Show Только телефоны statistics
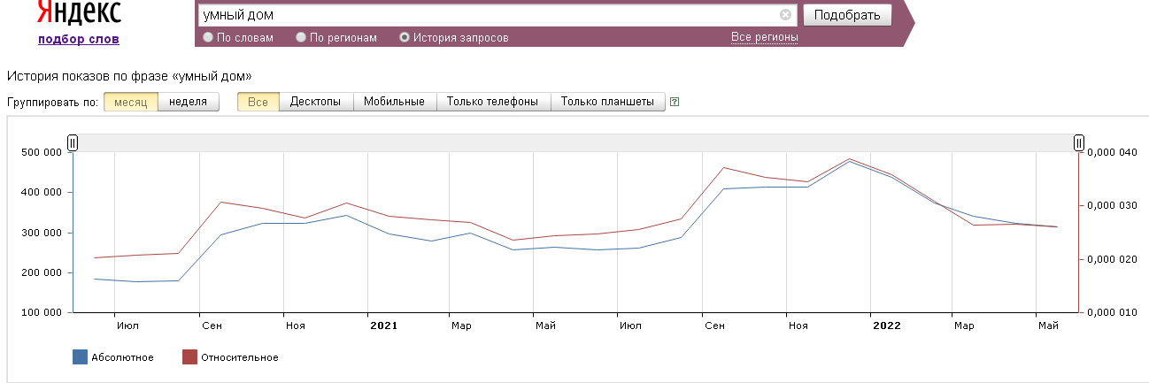1149x383 pixels. (492, 102)
